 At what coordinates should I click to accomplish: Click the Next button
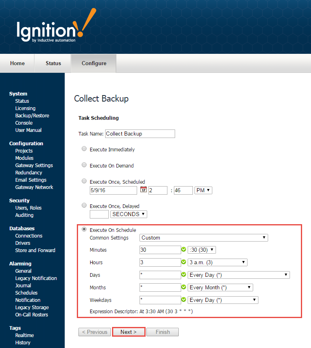(129, 332)
